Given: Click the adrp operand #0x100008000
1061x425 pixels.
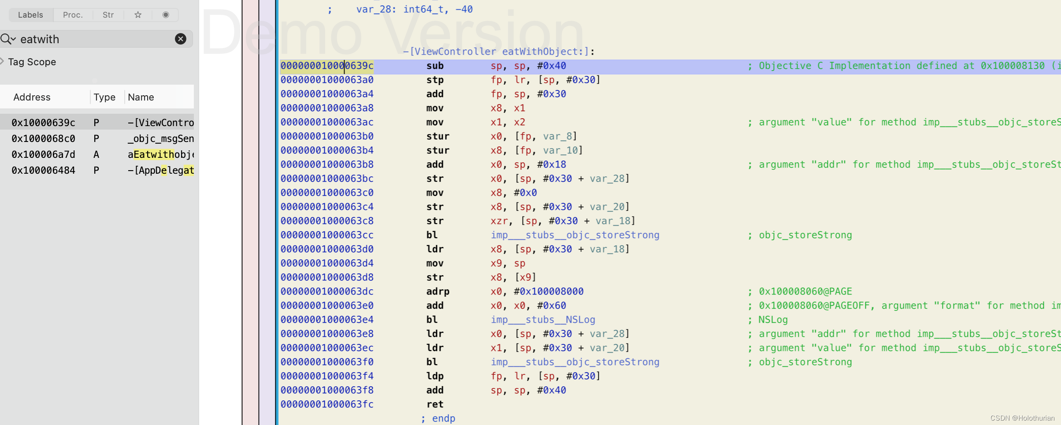Looking at the screenshot, I should 549,291.
